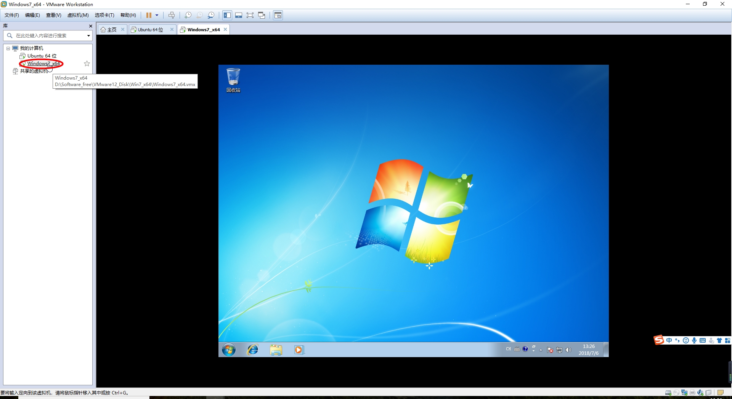
Task: Open the 选项卡(T) menu
Action: coord(104,15)
